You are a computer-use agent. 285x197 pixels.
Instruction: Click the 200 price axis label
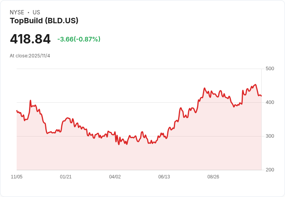coord(270,170)
